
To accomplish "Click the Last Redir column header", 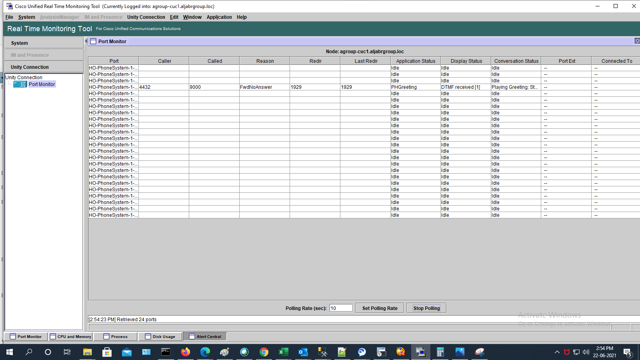I will 366,61.
